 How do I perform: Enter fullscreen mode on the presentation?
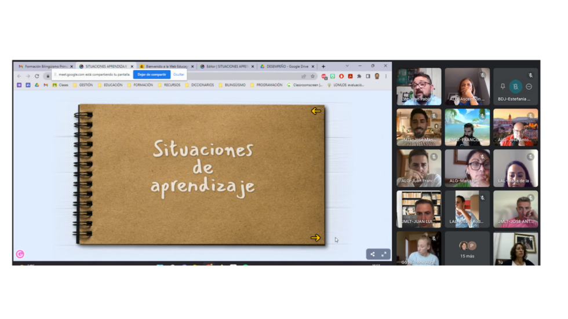coord(384,254)
